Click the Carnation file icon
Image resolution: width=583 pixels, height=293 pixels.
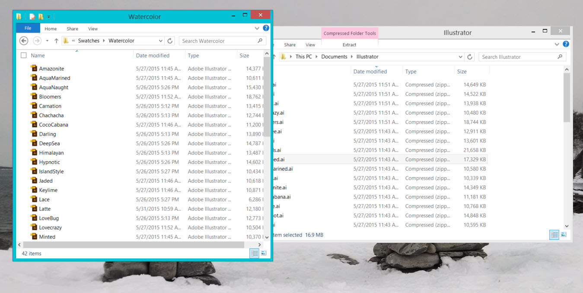pyautogui.click(x=34, y=106)
